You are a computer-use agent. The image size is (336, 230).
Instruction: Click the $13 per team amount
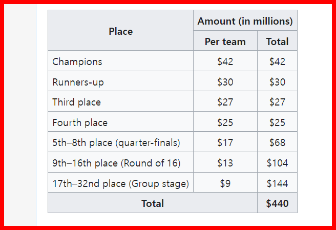click(225, 163)
